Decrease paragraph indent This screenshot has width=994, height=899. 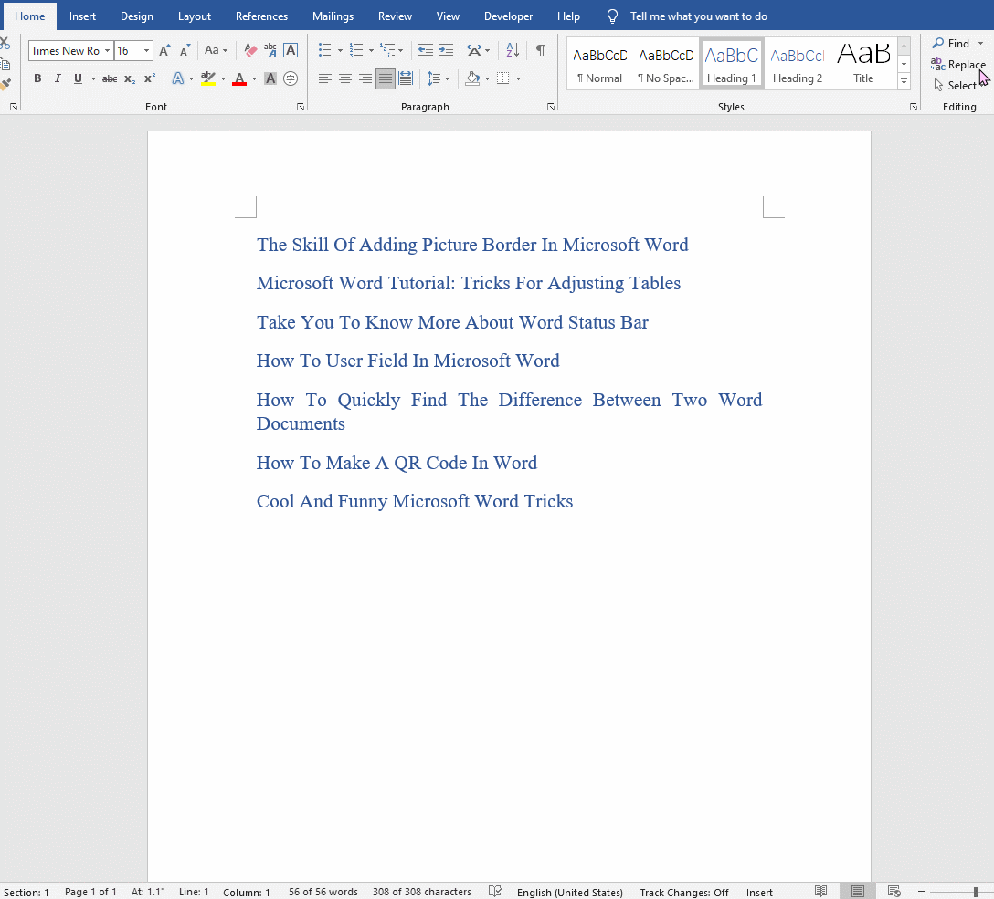click(426, 50)
